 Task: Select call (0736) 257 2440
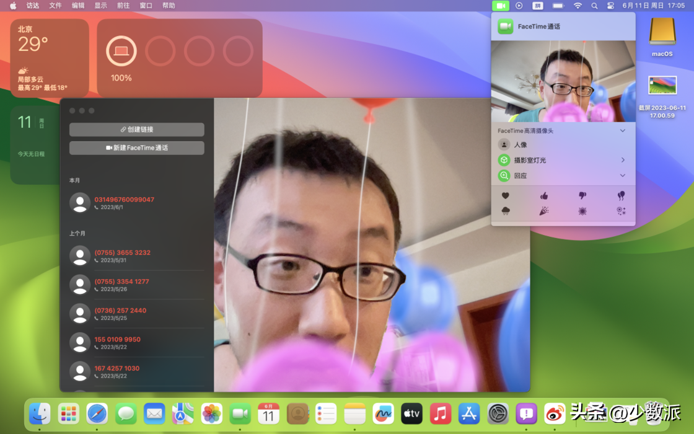point(137,314)
